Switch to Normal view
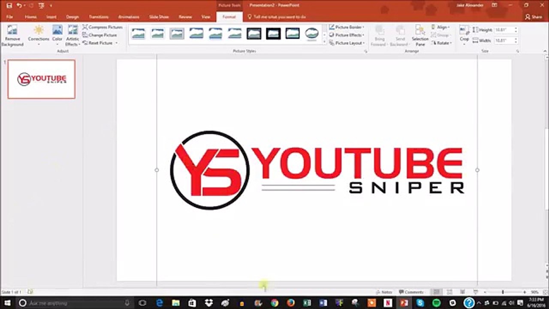Screen dimensions: 549x309 [x=437, y=292]
